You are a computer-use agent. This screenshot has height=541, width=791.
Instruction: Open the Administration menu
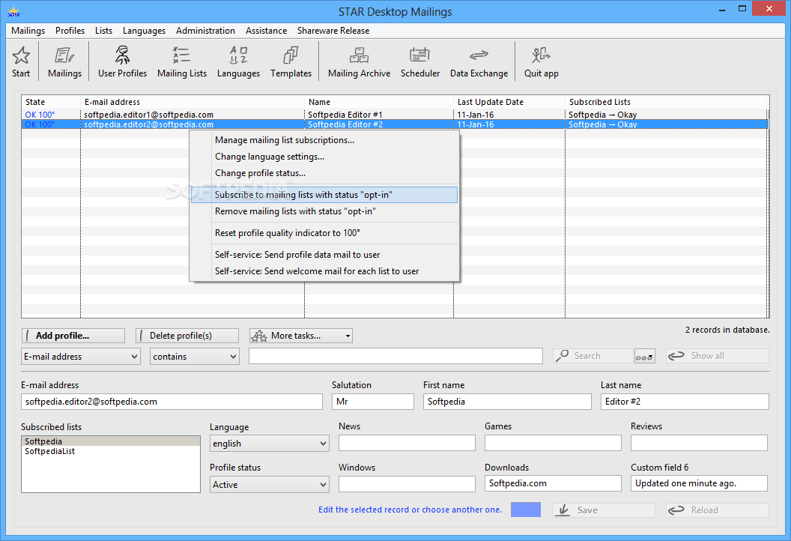point(205,31)
